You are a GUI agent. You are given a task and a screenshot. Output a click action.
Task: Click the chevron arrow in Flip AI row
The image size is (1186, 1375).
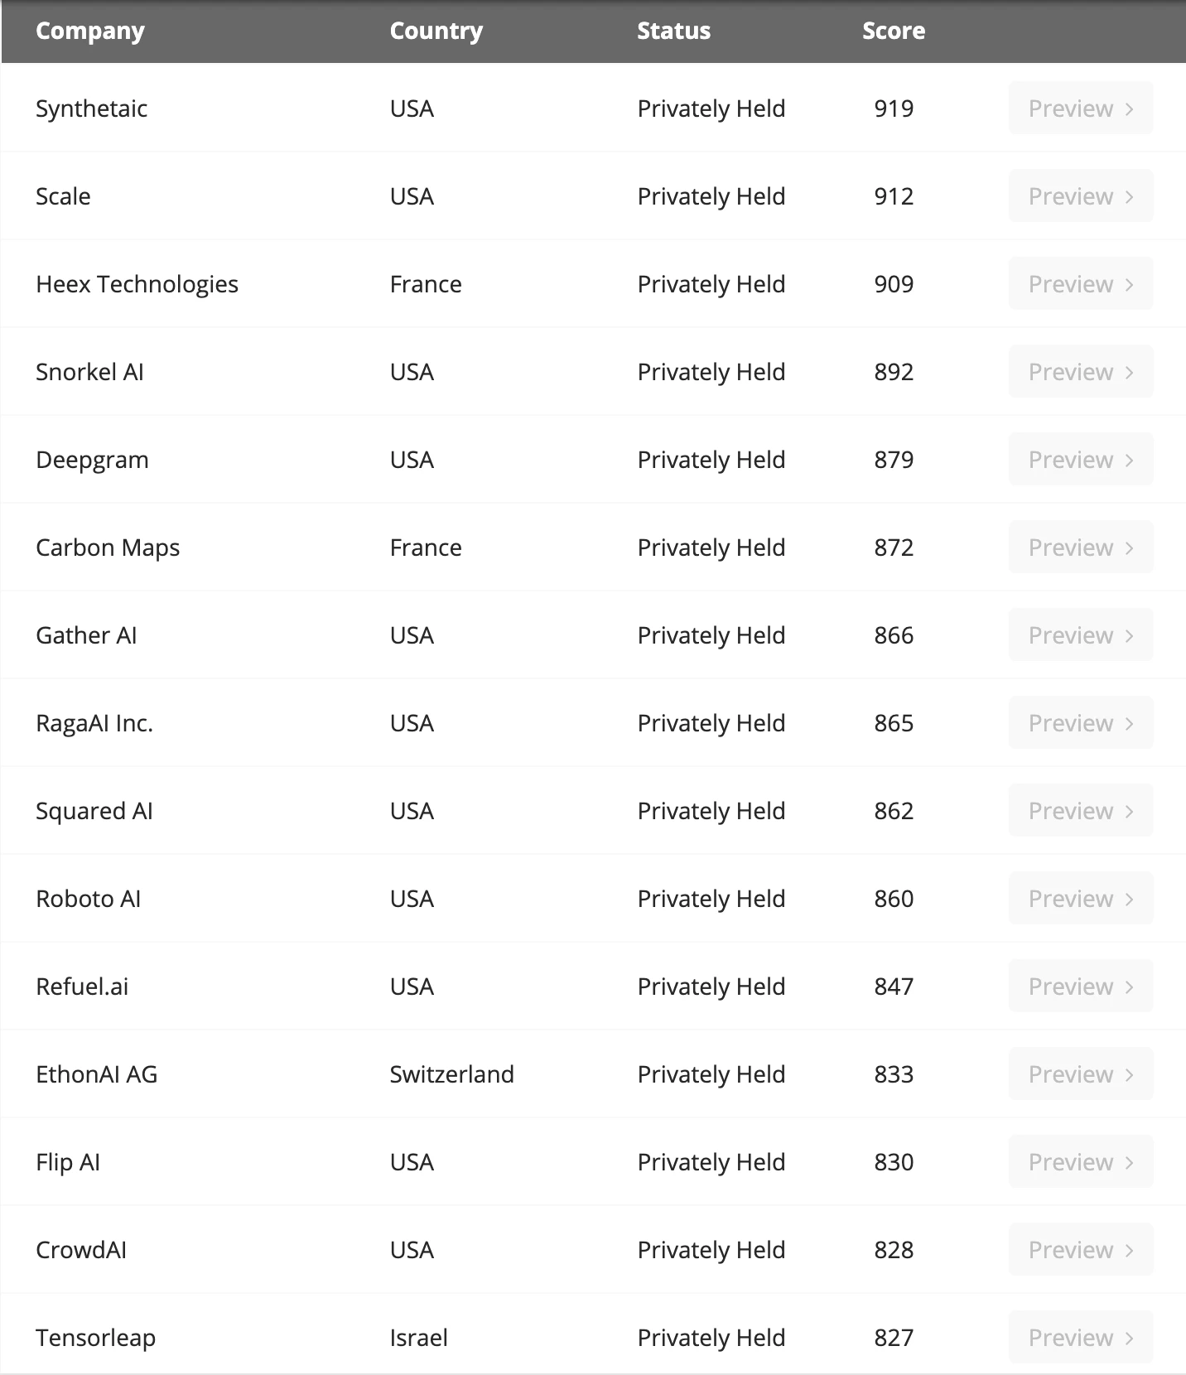1129,1162
